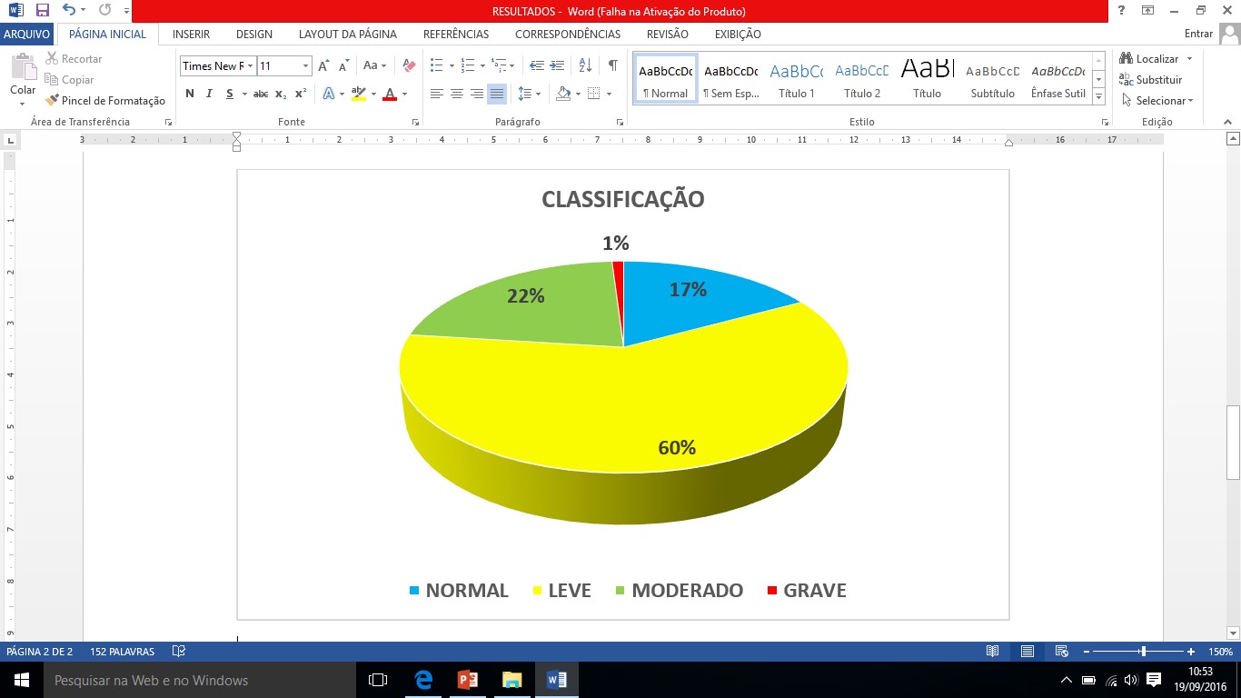Toggle italic (I) formatting

[x=209, y=94]
